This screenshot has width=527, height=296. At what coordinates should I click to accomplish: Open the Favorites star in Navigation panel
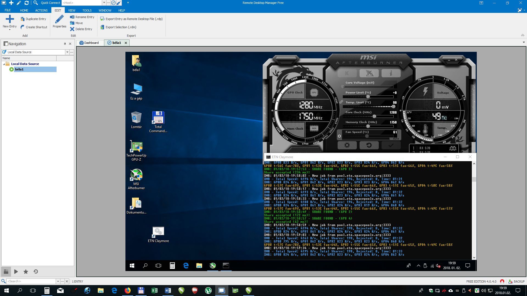[x=26, y=272]
